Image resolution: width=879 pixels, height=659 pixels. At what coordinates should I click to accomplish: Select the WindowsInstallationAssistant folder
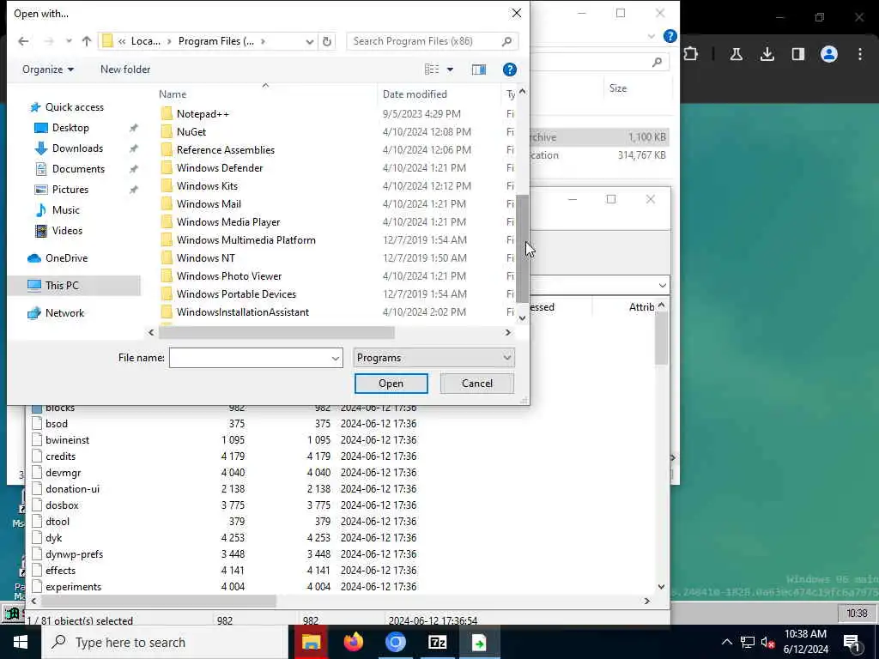tap(242, 312)
